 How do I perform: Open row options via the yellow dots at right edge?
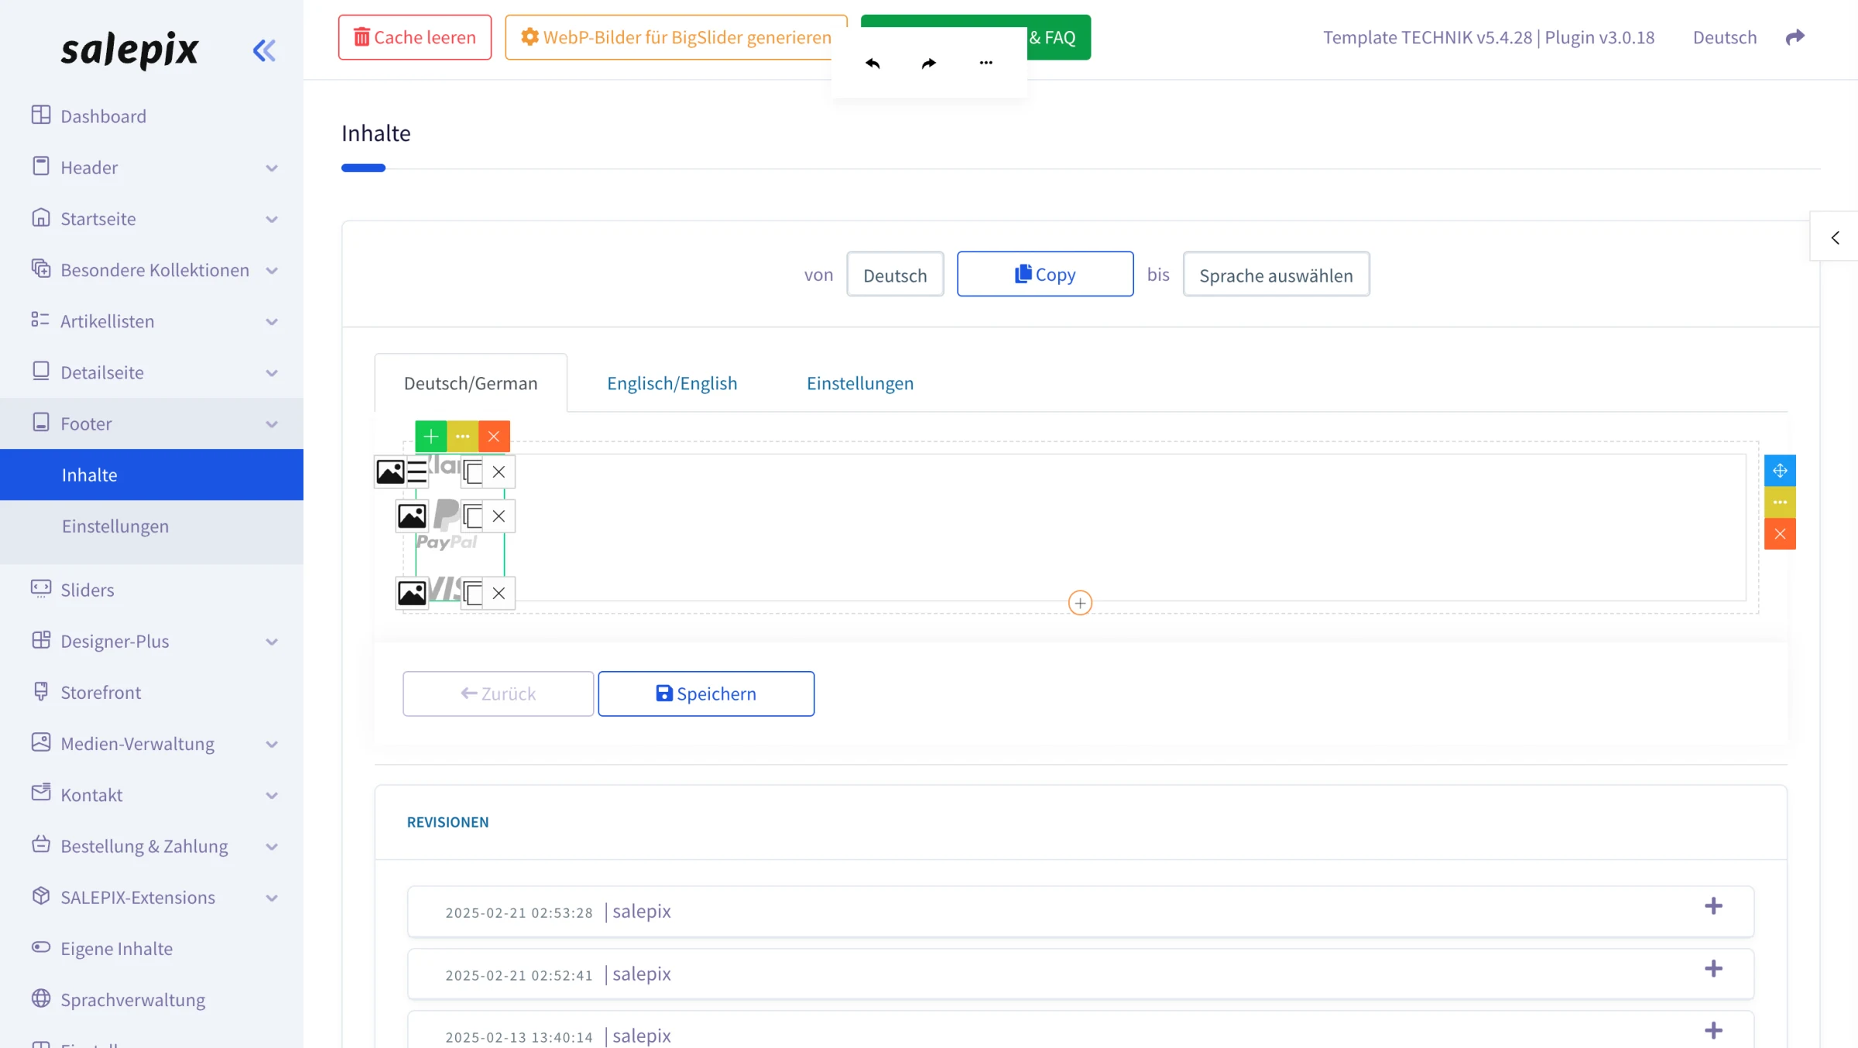(x=1780, y=502)
